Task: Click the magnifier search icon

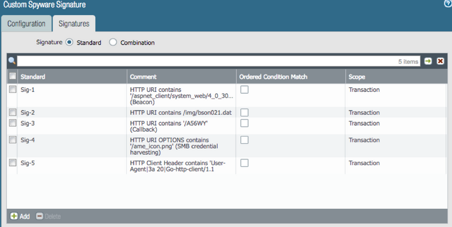Action: coord(11,61)
